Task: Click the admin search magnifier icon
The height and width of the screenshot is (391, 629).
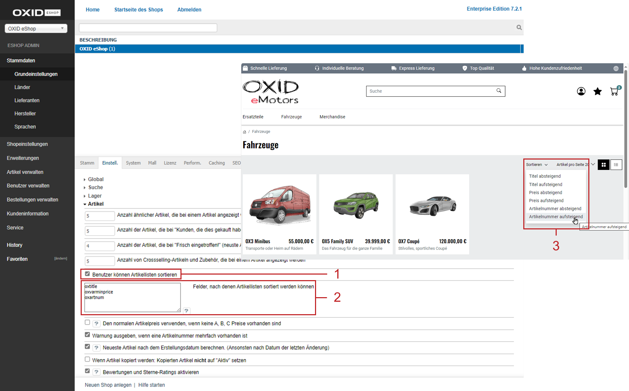Action: tap(519, 27)
